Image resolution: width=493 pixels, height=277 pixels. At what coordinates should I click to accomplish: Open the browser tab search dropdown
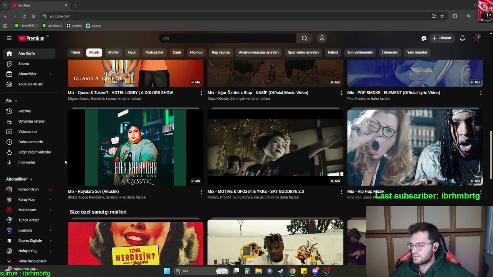[5, 5]
